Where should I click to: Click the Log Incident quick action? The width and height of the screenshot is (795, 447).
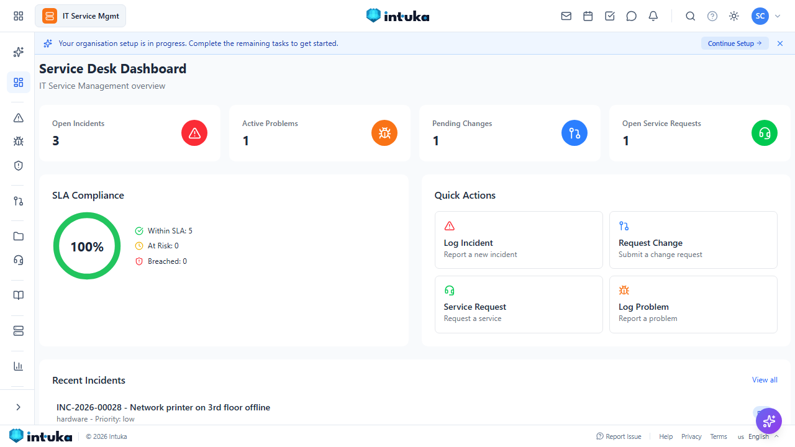519,240
